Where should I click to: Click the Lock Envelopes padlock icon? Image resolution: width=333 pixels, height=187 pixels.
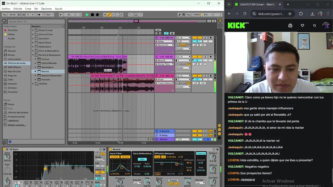tap(172, 33)
